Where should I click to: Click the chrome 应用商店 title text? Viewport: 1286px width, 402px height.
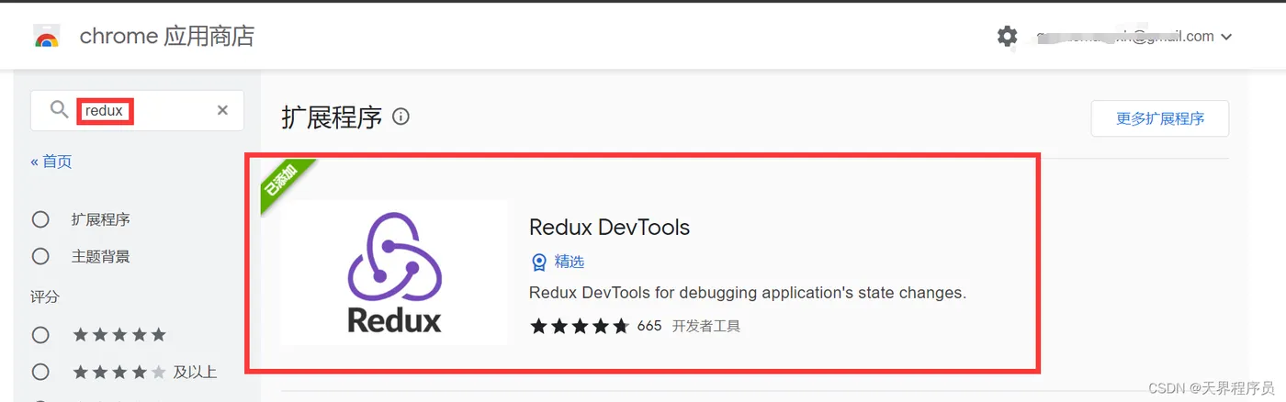pyautogui.click(x=167, y=37)
